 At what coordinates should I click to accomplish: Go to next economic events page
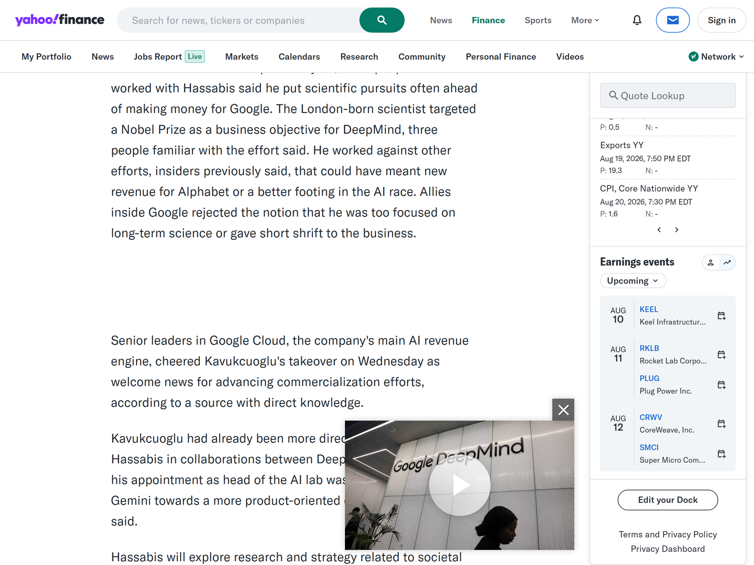click(677, 230)
